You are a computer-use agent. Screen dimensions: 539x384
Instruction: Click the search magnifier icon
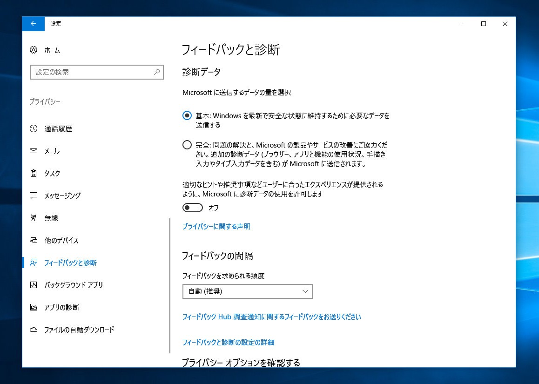pos(157,72)
